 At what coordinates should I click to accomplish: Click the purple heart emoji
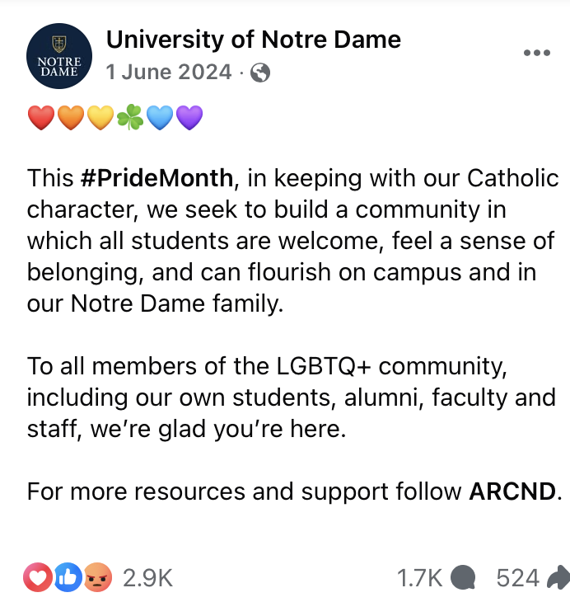coord(189,119)
